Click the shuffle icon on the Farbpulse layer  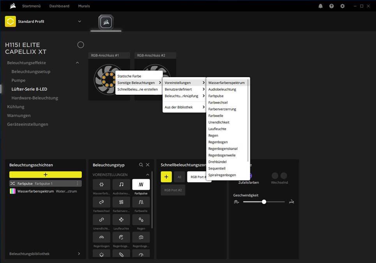pos(12,184)
